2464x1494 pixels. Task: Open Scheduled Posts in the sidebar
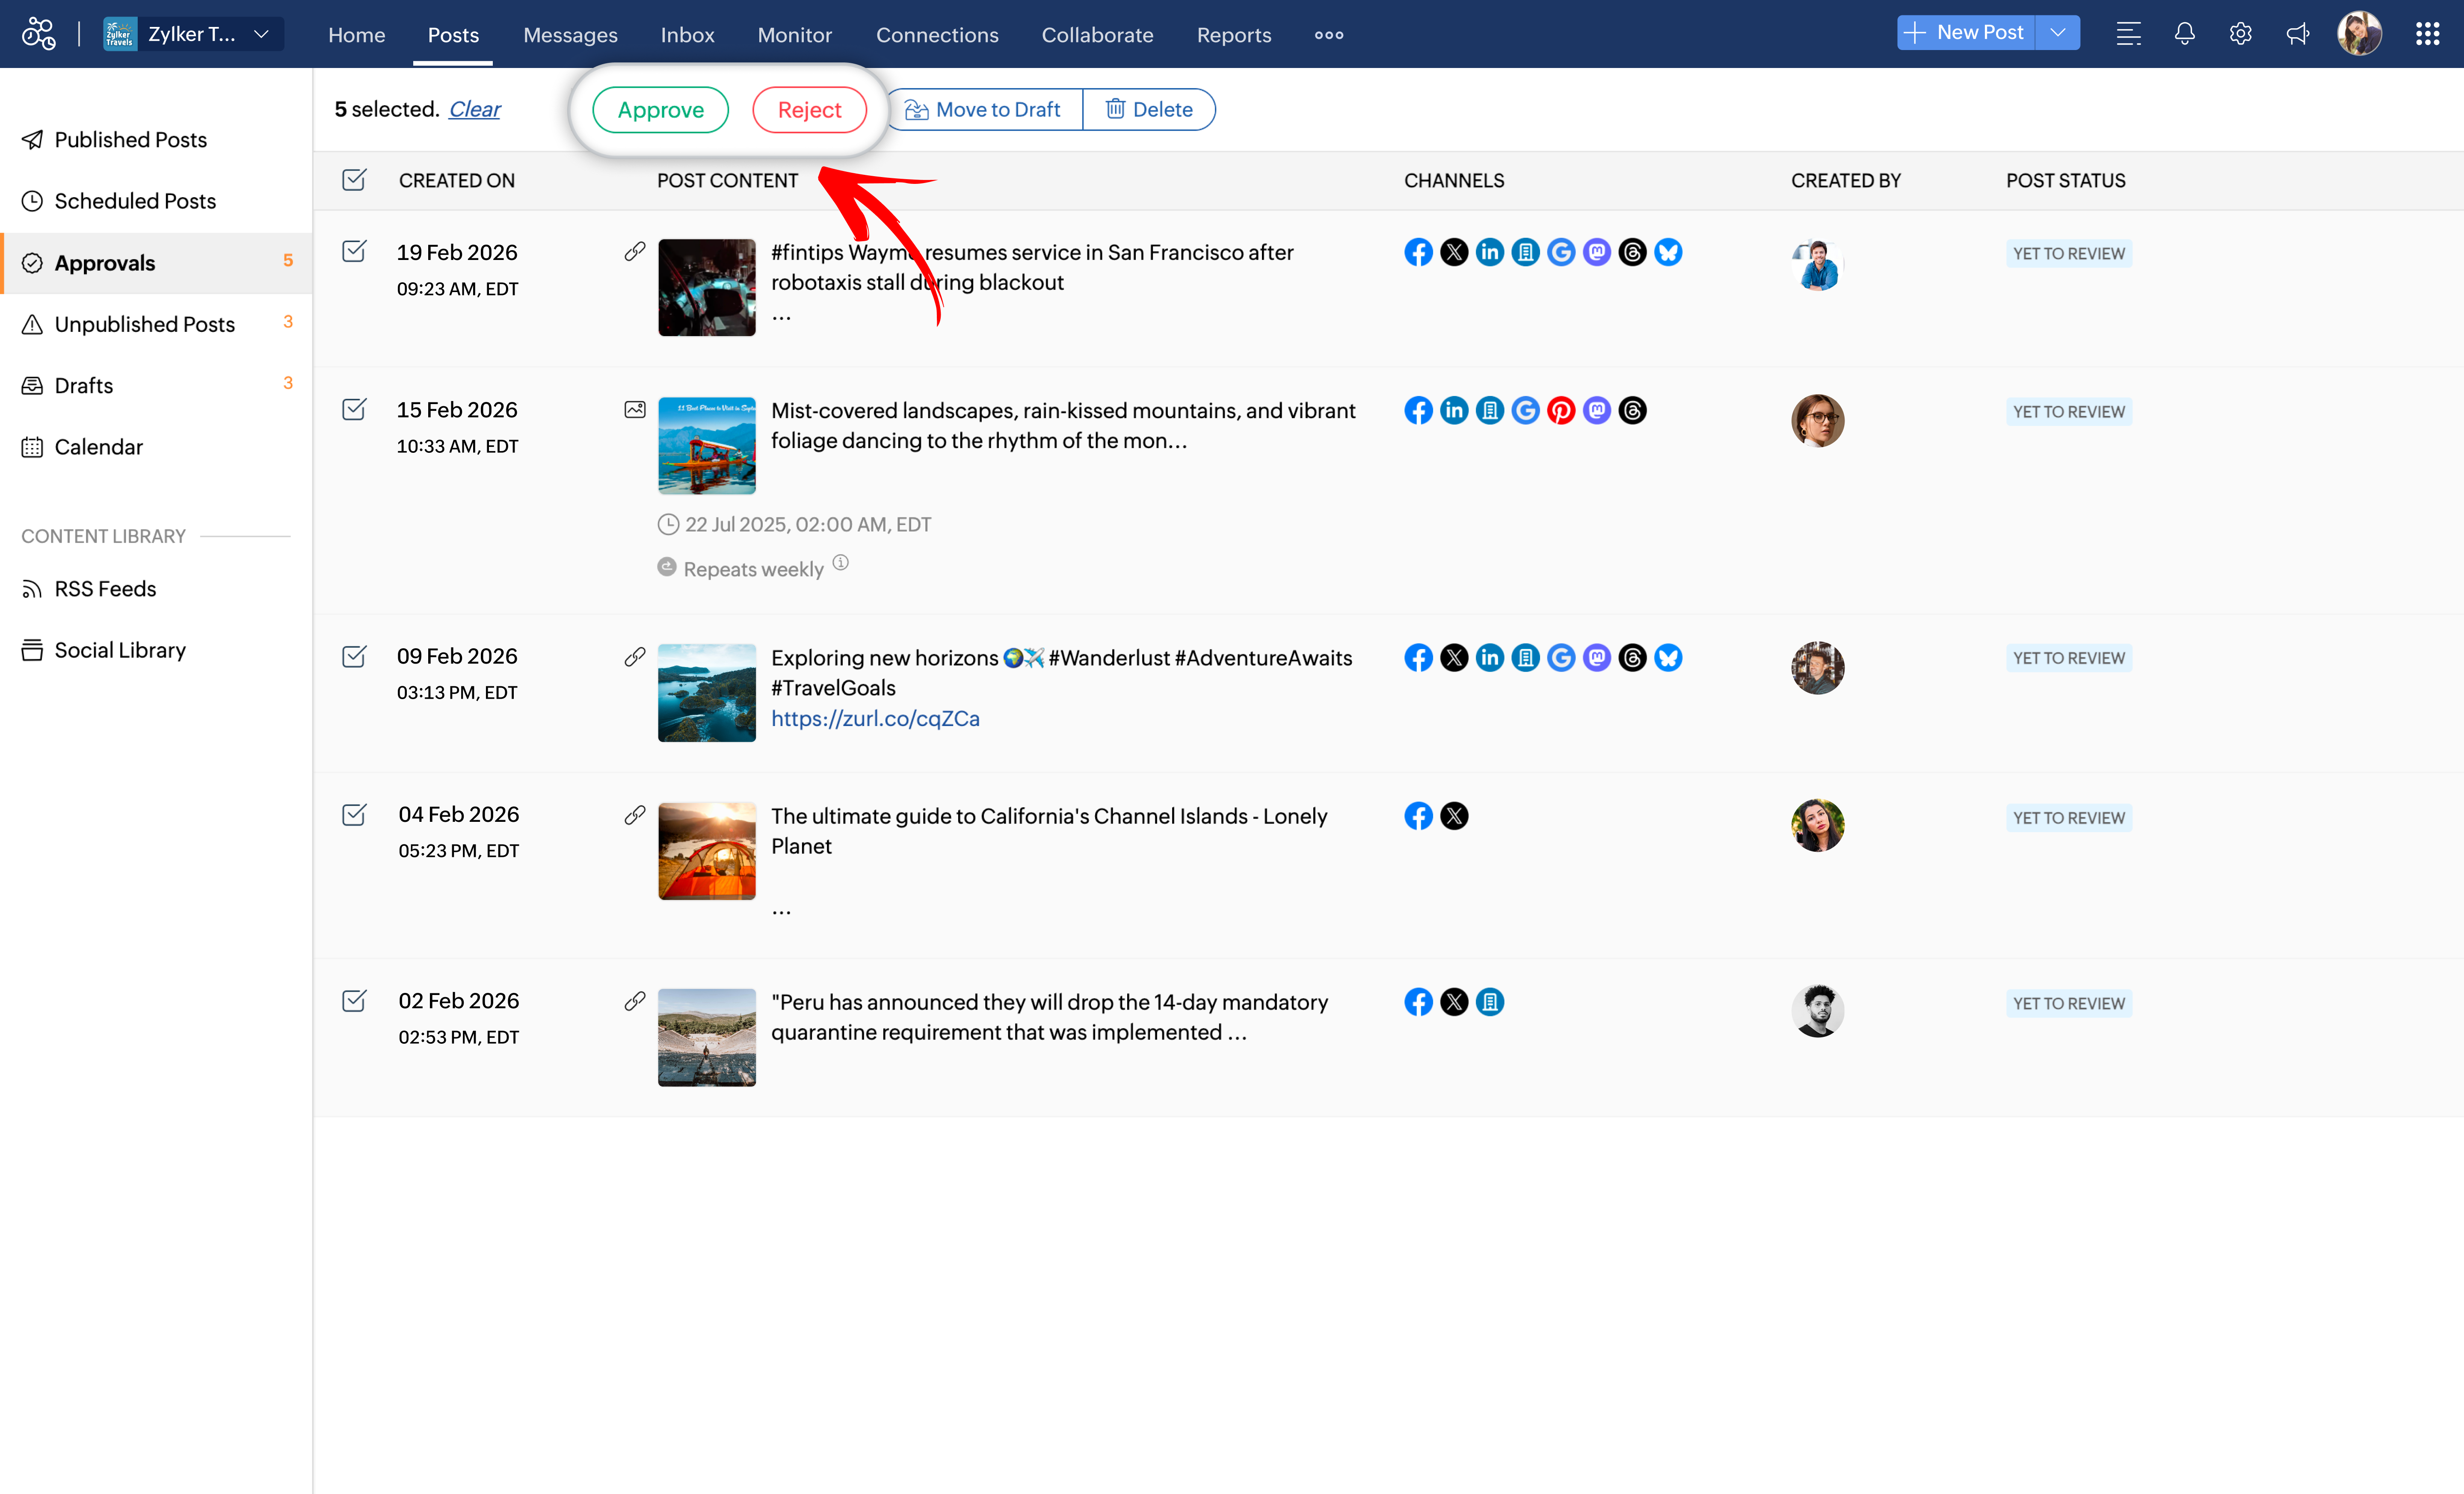tap(135, 201)
